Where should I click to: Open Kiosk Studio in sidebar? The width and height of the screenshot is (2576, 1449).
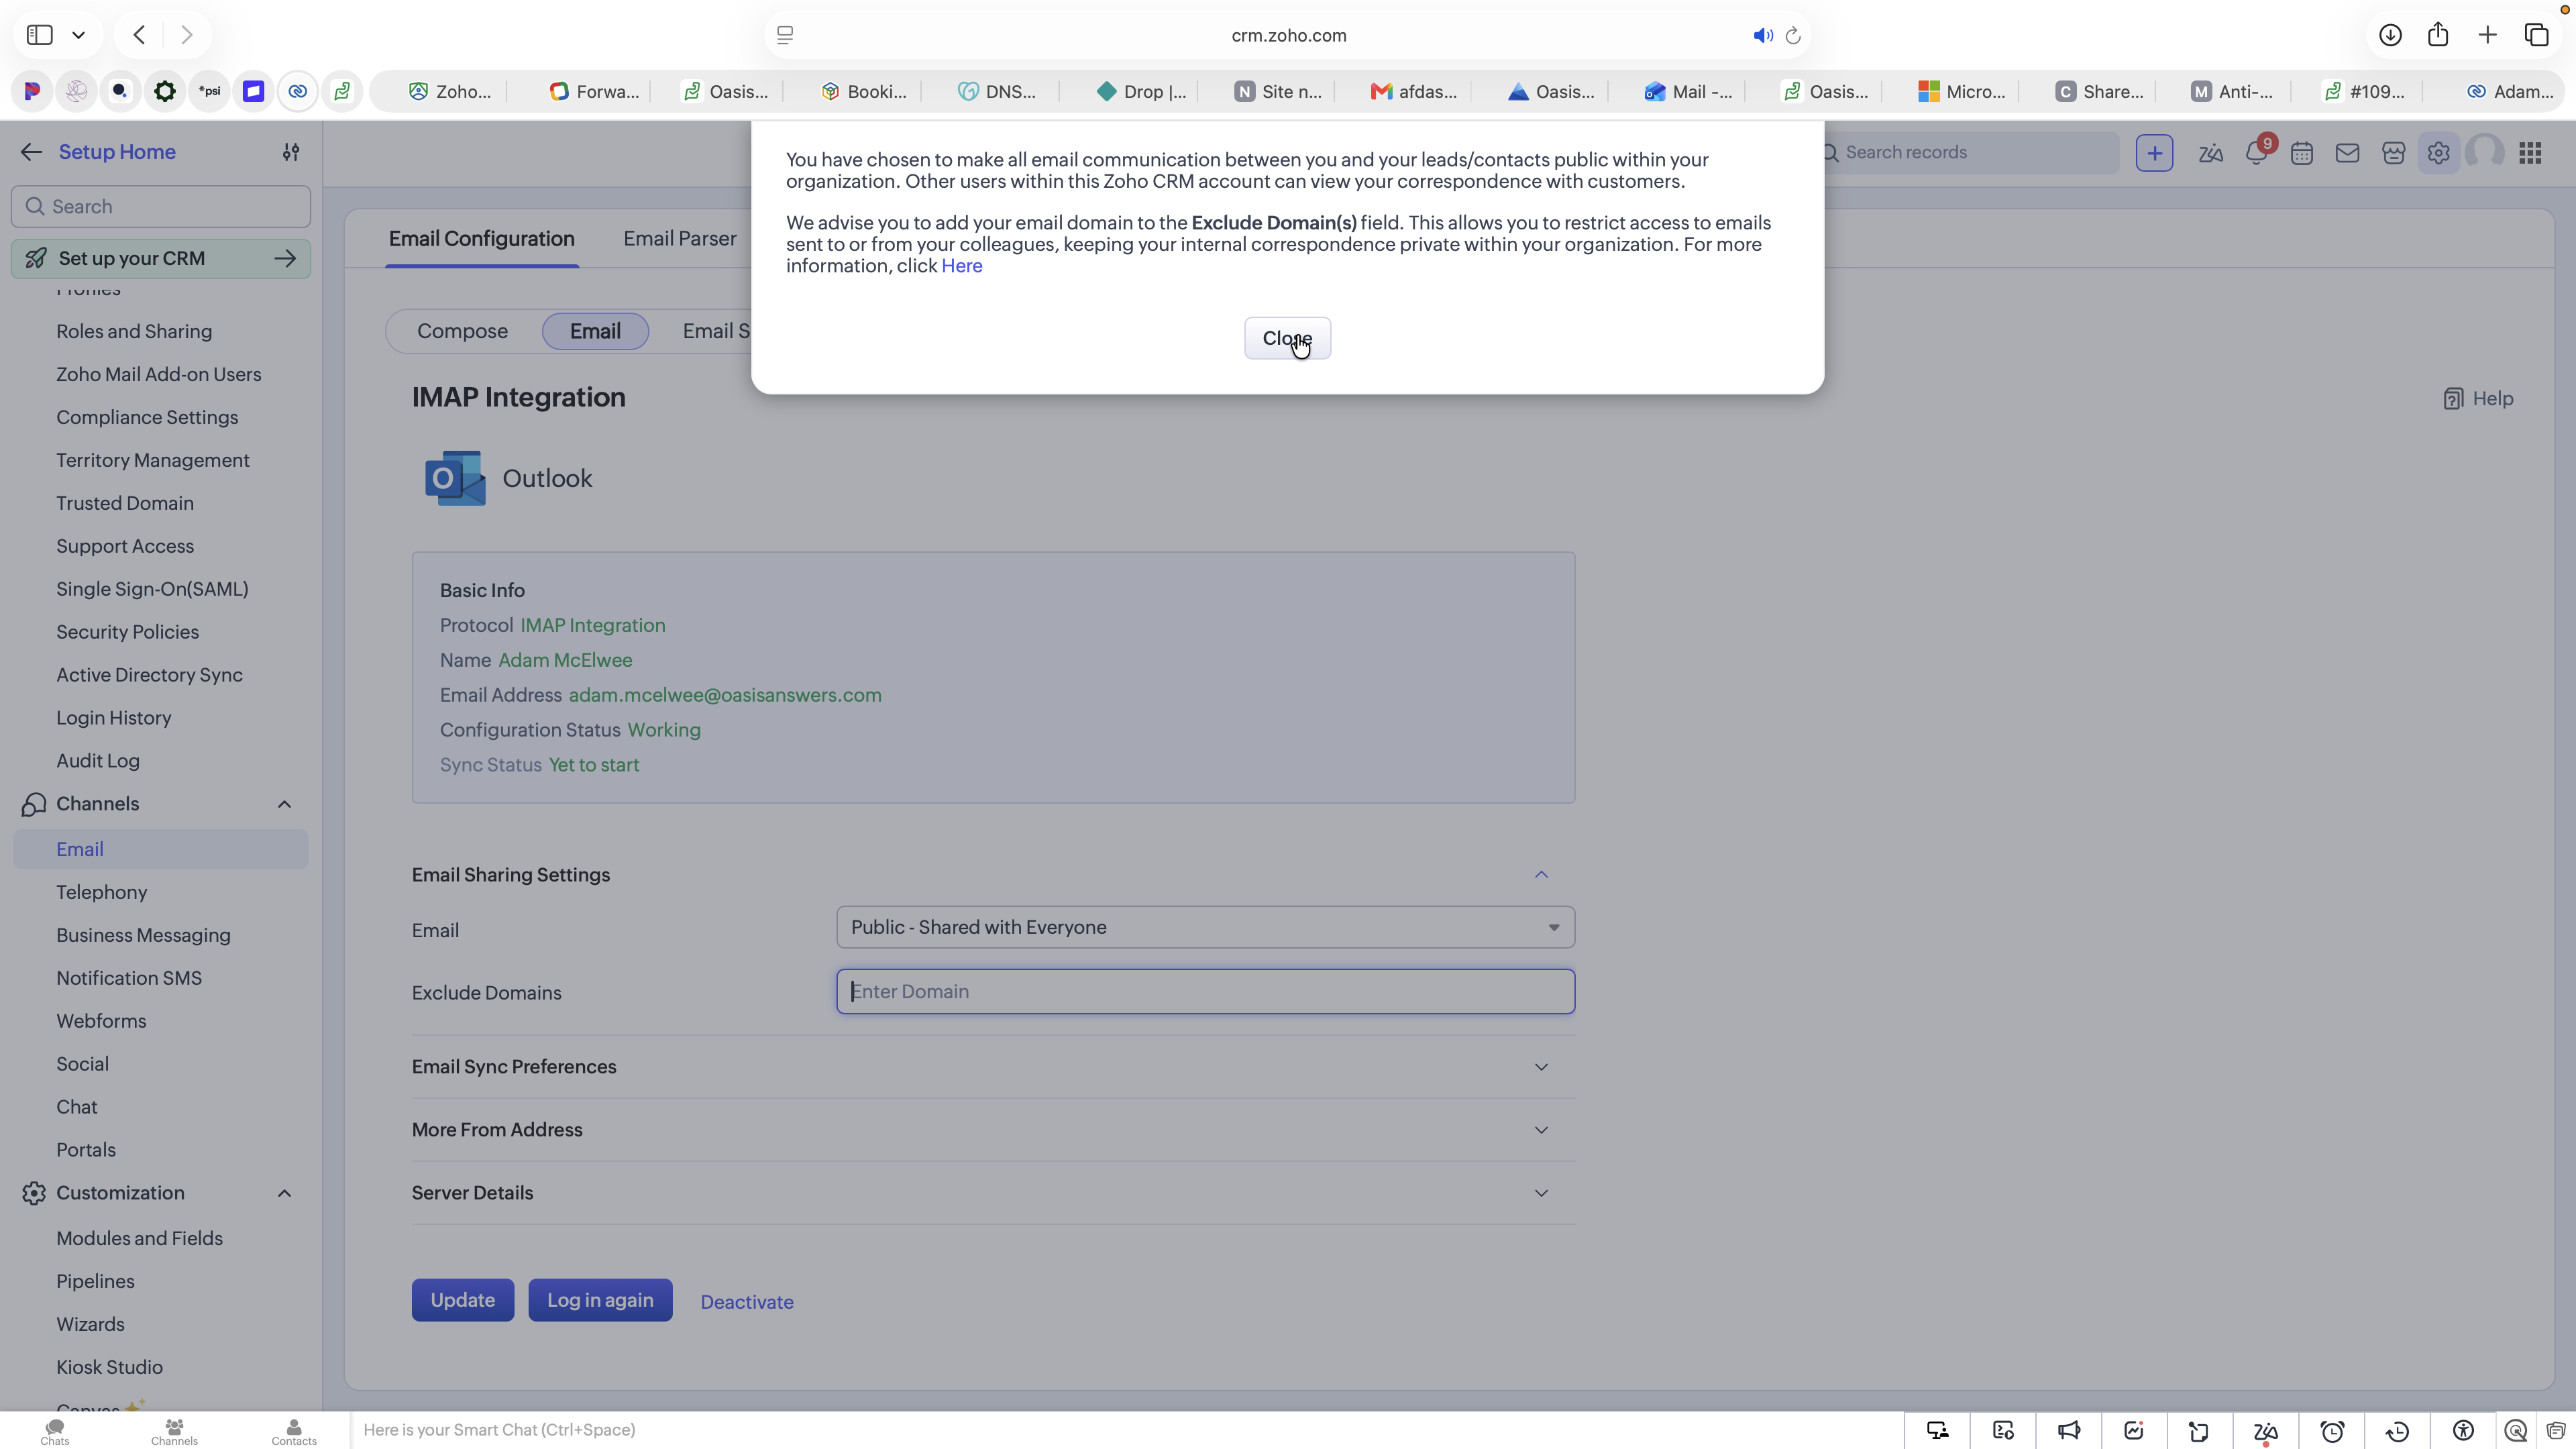[109, 1367]
